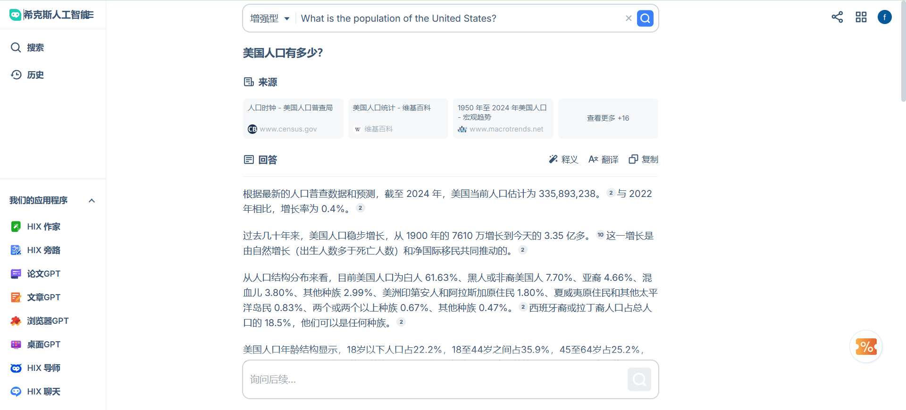Click the 复制 copy button
906x410 pixels.
click(644, 160)
